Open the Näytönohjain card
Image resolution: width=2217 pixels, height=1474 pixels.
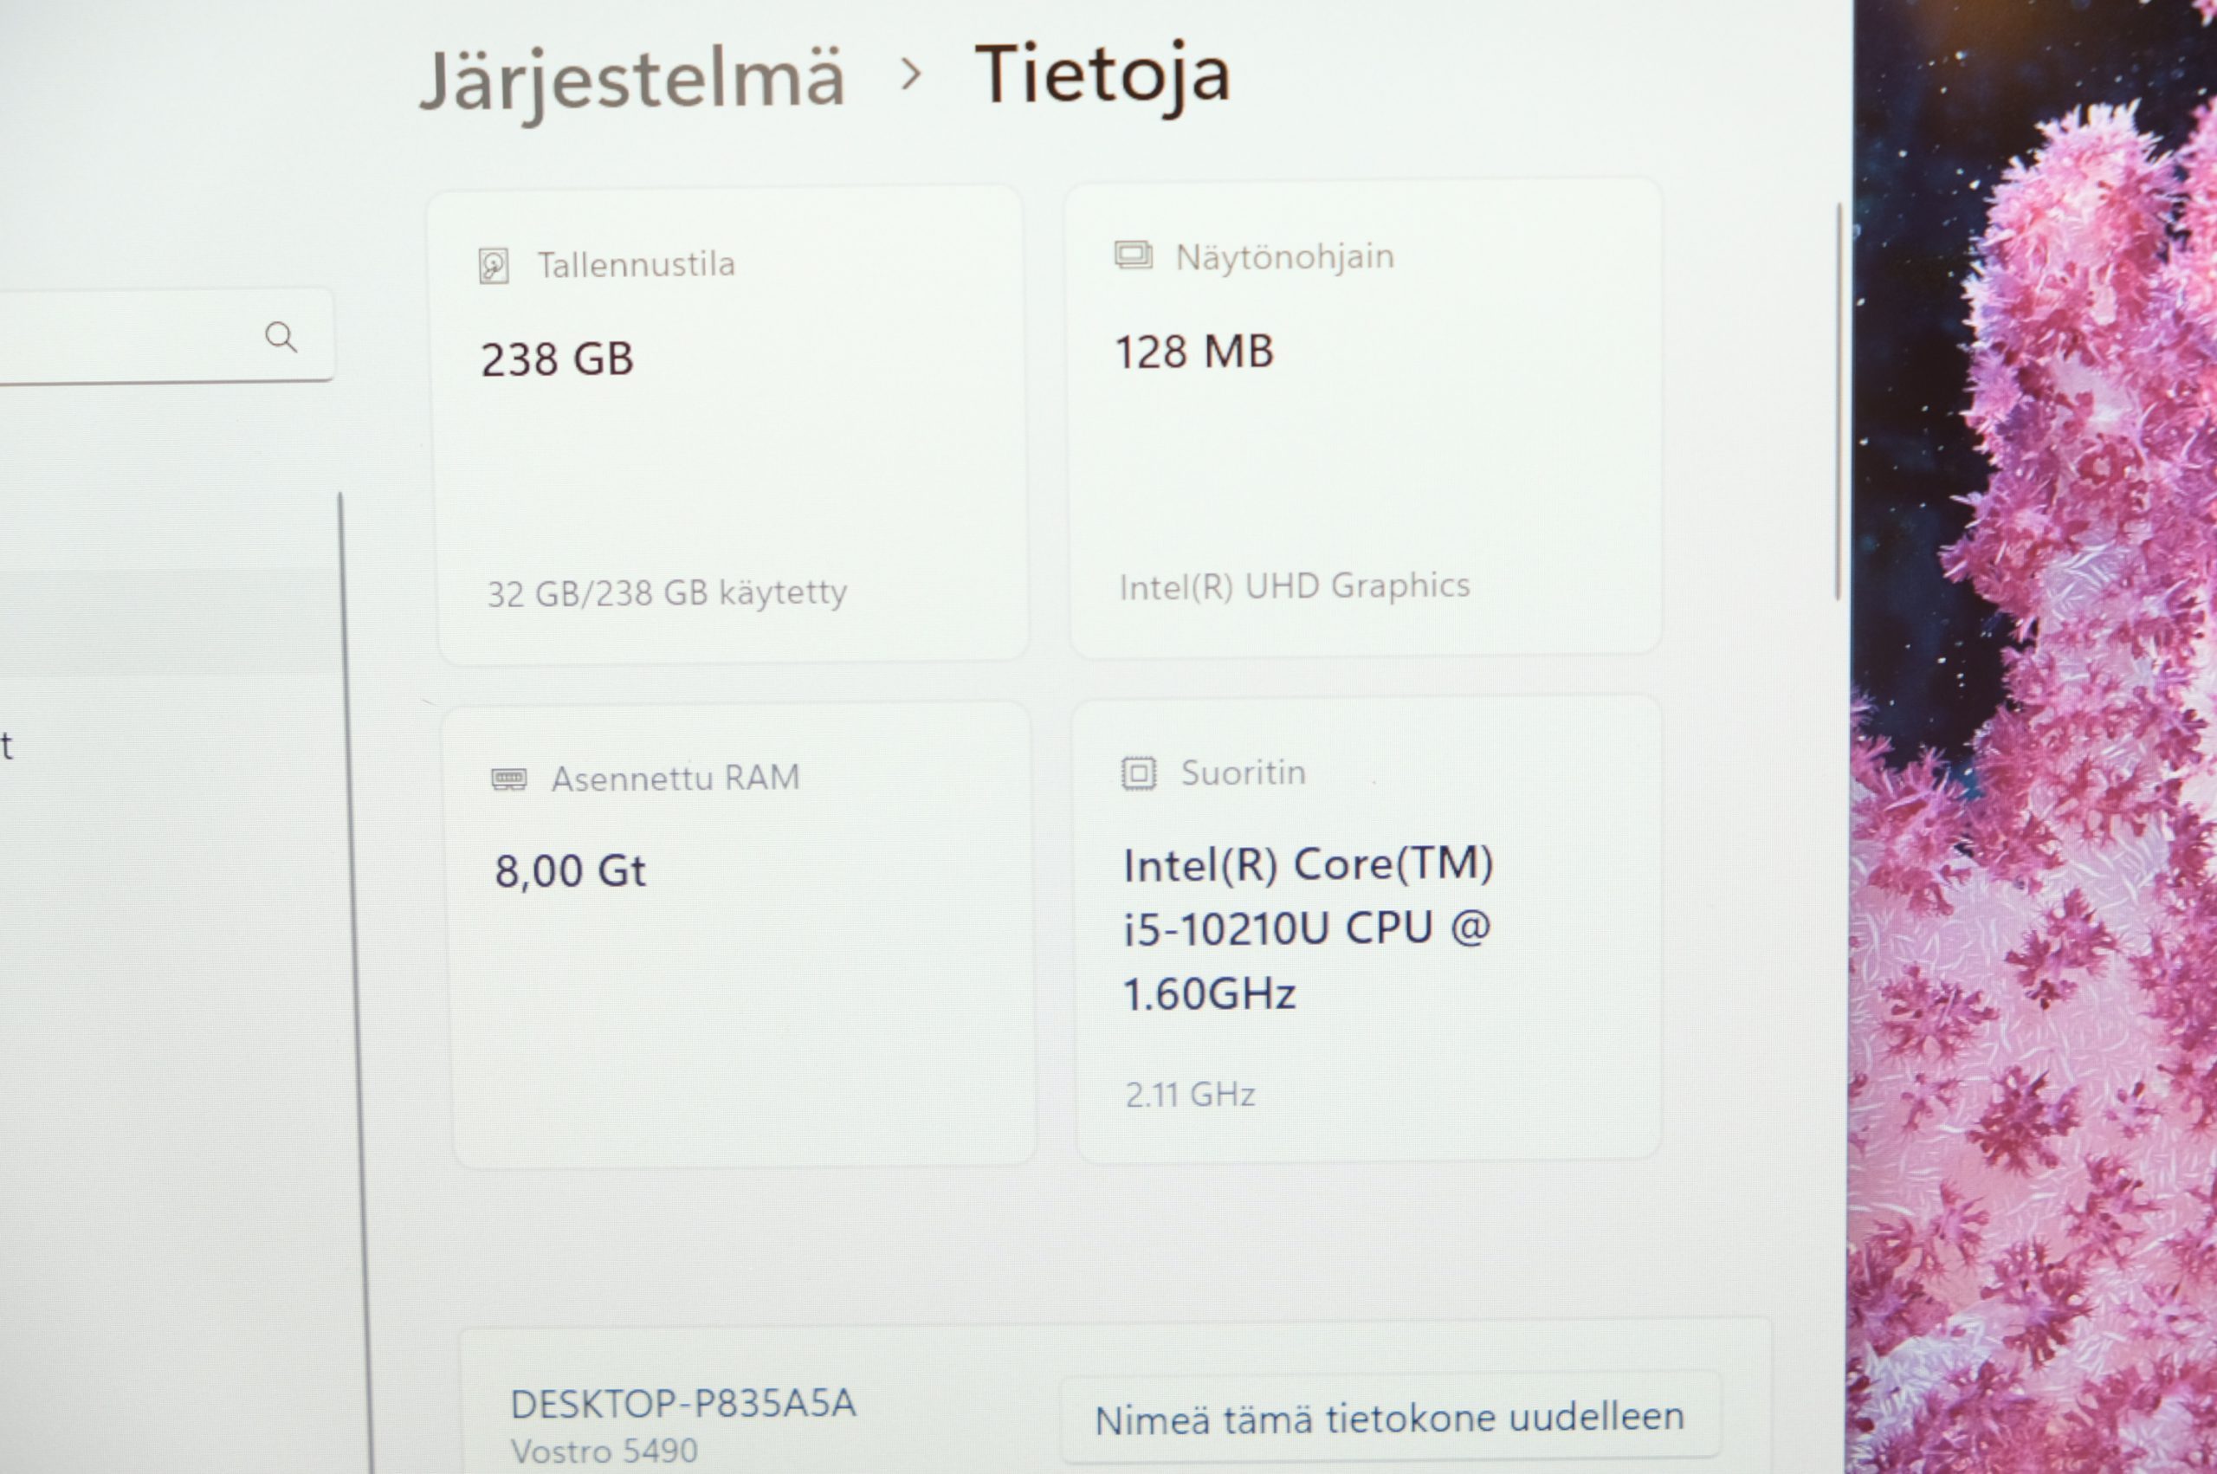coord(1364,417)
